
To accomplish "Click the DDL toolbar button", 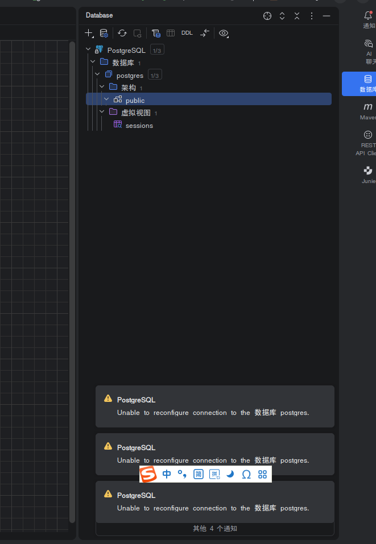I will pyautogui.click(x=187, y=33).
